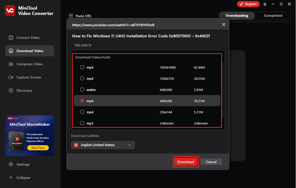Click the 1280x720 resolution text
The height and width of the screenshot is (188, 296).
167,79
